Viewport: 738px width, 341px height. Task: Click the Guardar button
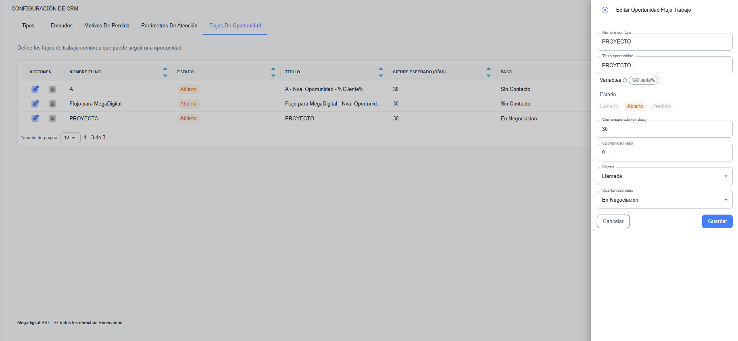pos(717,221)
